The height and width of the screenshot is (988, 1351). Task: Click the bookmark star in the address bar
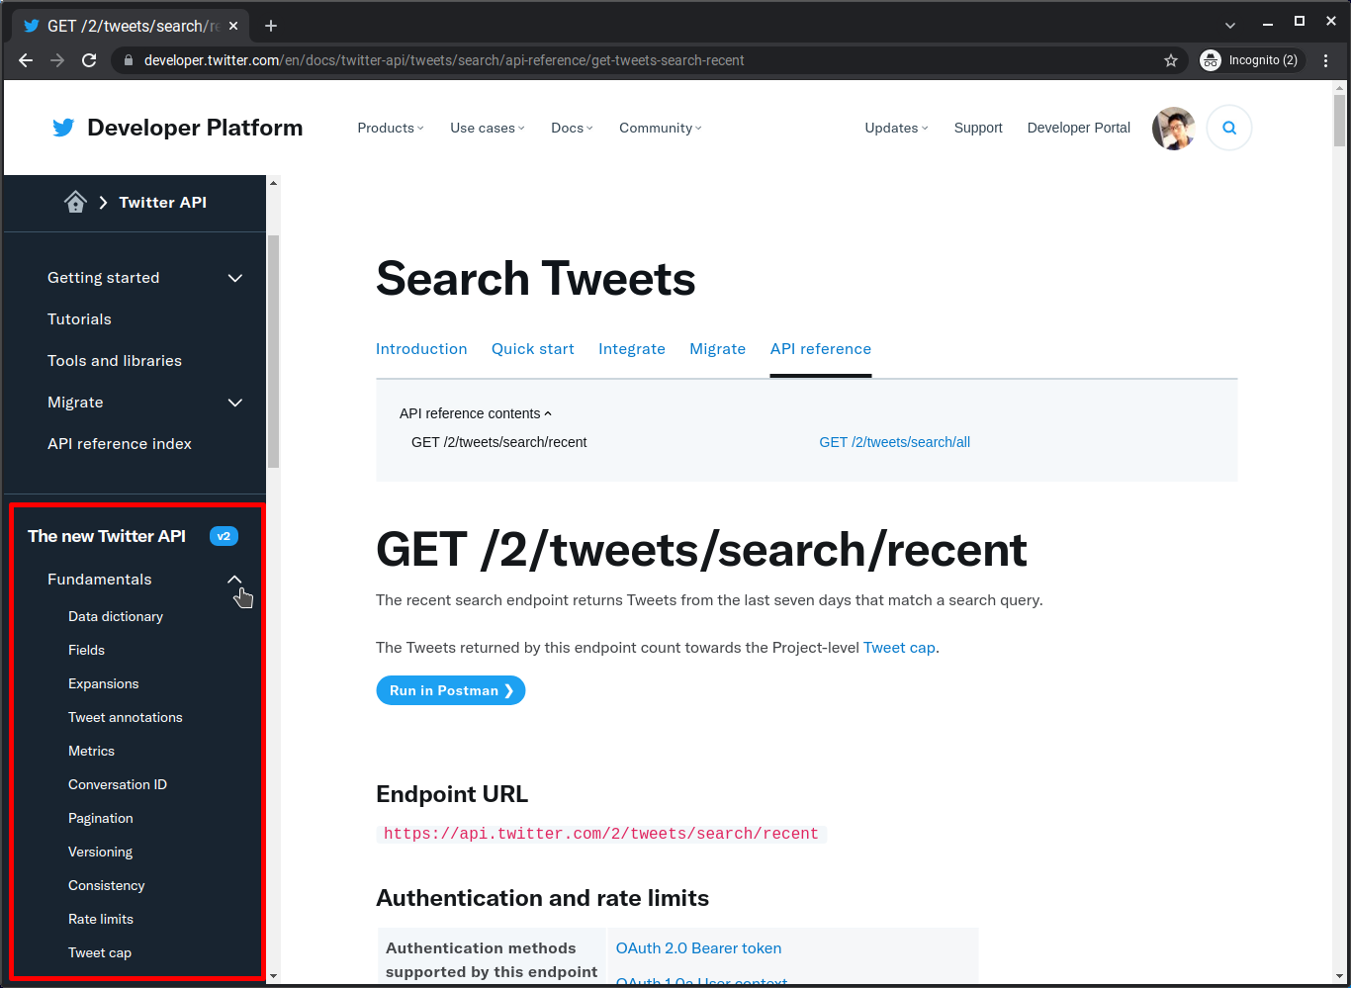pyautogui.click(x=1171, y=59)
